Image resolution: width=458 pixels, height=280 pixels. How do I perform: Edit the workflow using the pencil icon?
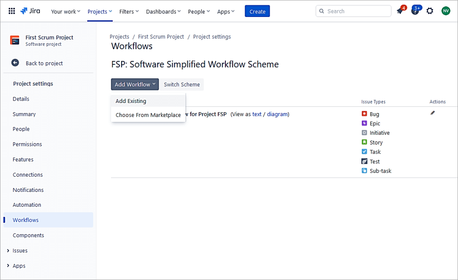click(432, 113)
